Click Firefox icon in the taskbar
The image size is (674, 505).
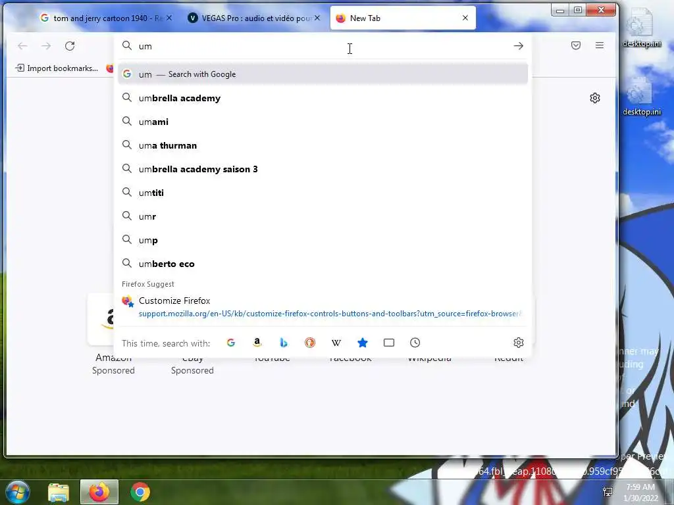pos(99,492)
